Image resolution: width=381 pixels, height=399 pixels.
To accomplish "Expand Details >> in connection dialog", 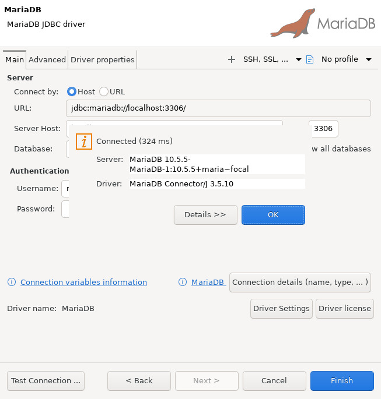I will [205, 215].
